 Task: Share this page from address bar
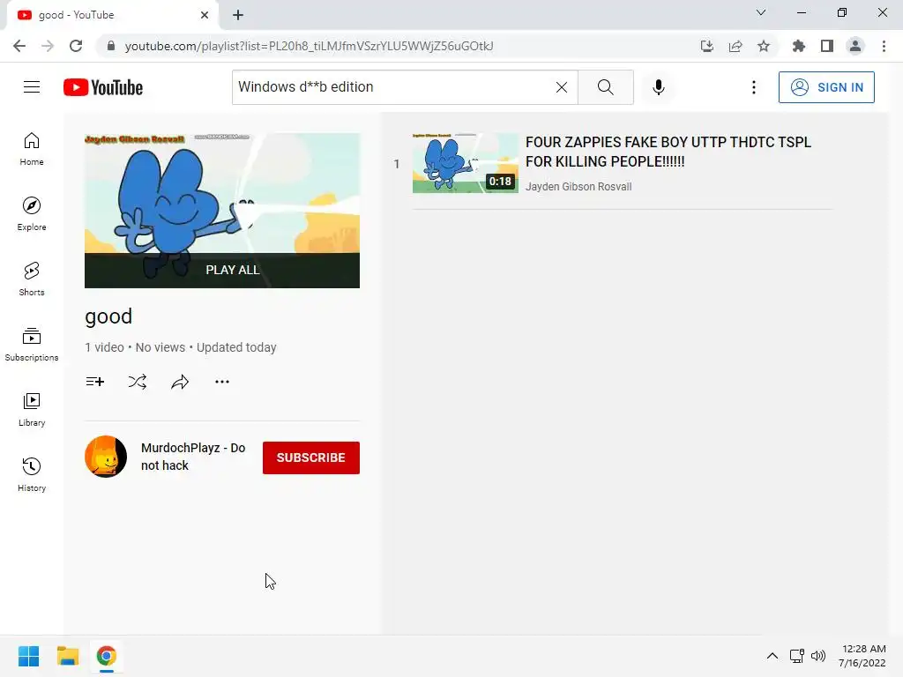click(x=735, y=46)
